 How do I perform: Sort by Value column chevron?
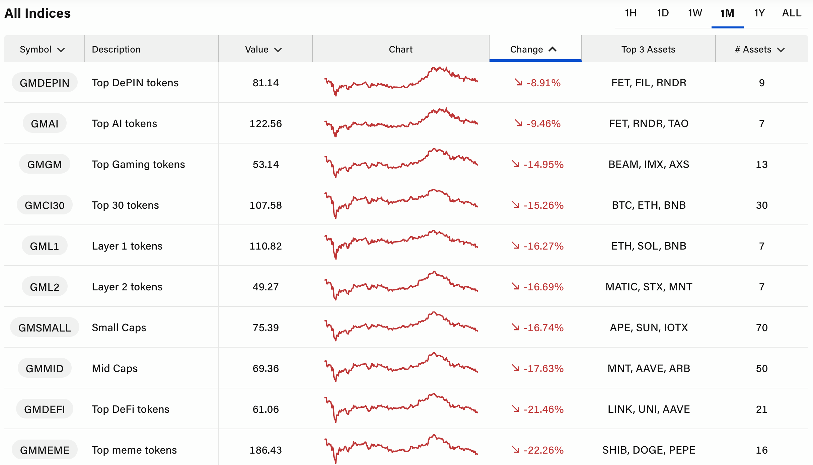tap(278, 50)
